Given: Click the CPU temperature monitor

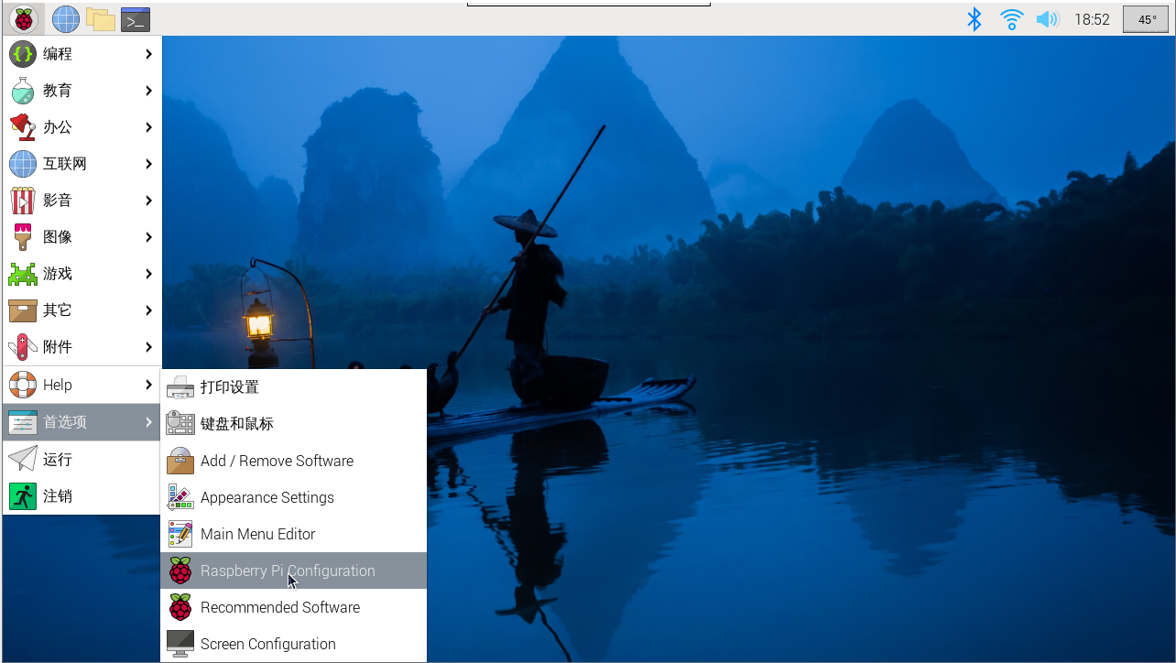Looking at the screenshot, I should click(1146, 19).
